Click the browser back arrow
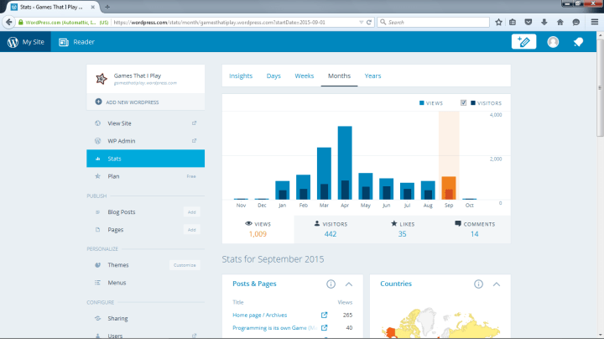The image size is (604, 339). tap(9, 23)
